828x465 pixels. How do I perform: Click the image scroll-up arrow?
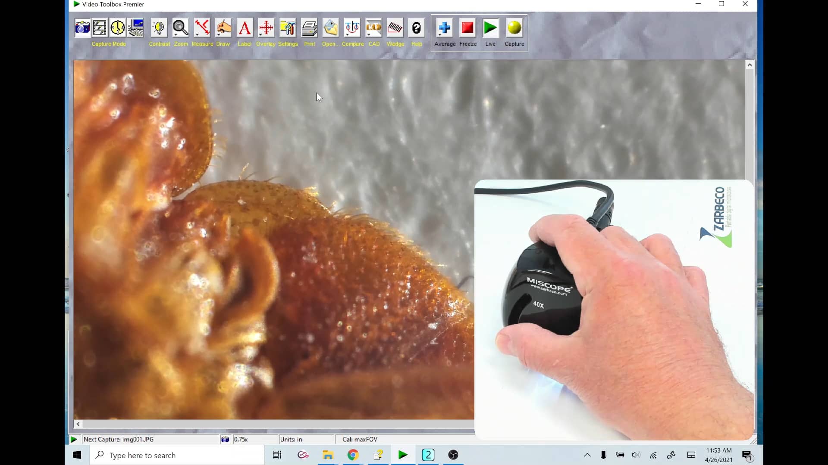(x=750, y=65)
